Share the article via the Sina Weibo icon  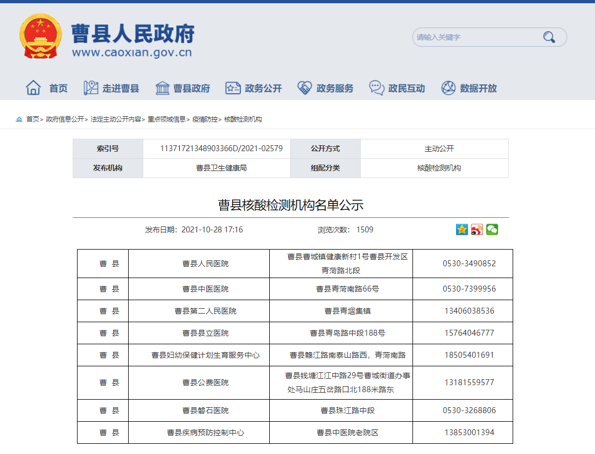476,230
